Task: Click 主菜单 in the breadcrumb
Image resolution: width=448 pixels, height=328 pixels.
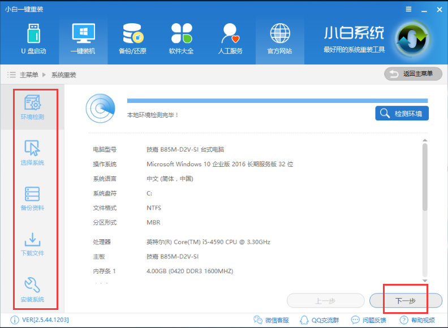Action: click(29, 75)
